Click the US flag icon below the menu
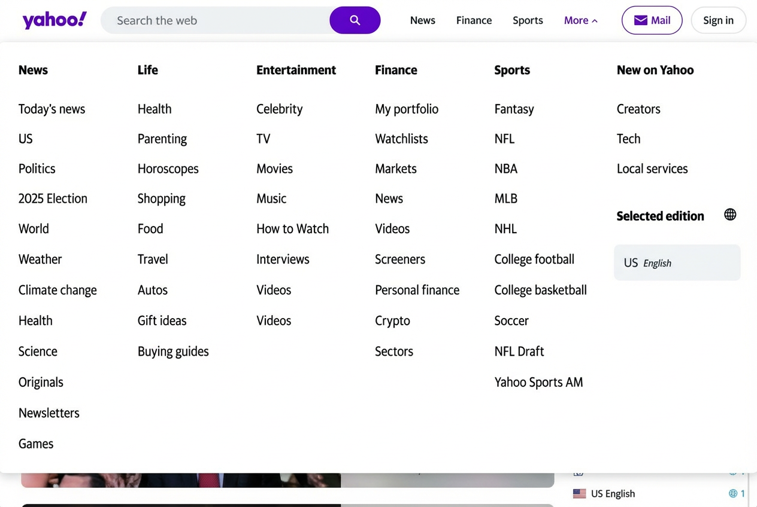Image resolution: width=757 pixels, height=507 pixels. [579, 494]
